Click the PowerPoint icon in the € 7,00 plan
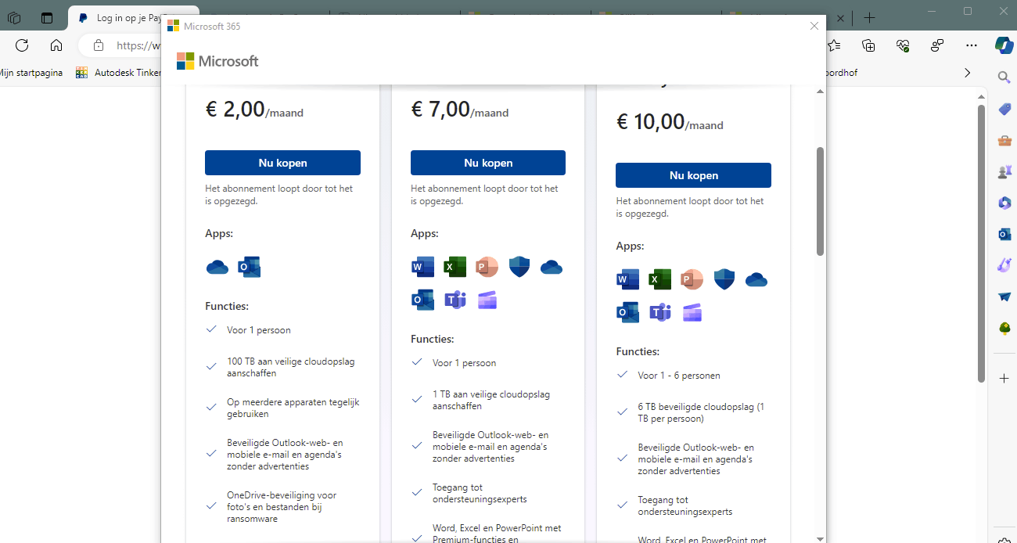 [x=487, y=268]
